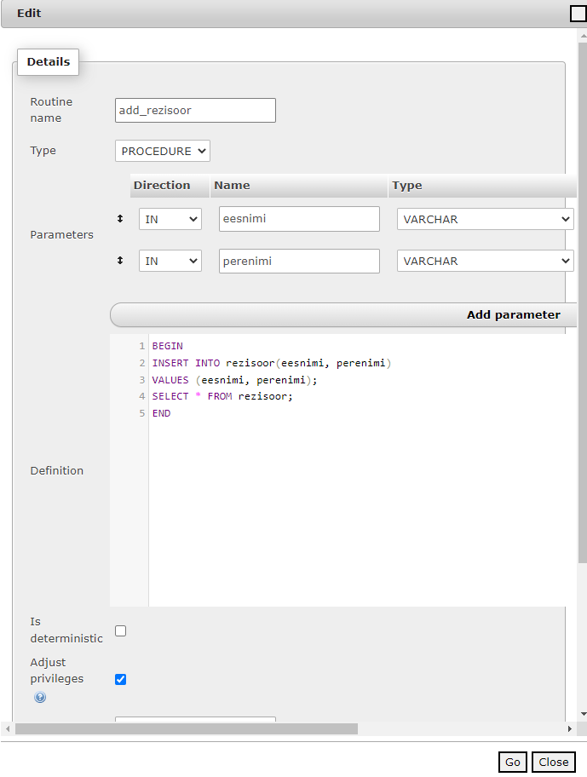Uncheck the Adjust privileges checkbox

coord(120,679)
